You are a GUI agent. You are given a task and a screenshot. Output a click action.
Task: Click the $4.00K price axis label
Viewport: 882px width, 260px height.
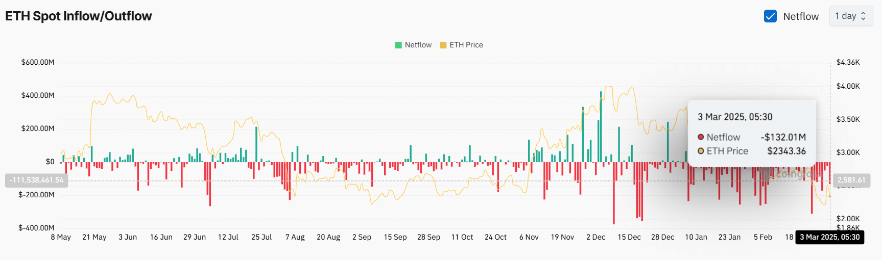[848, 86]
